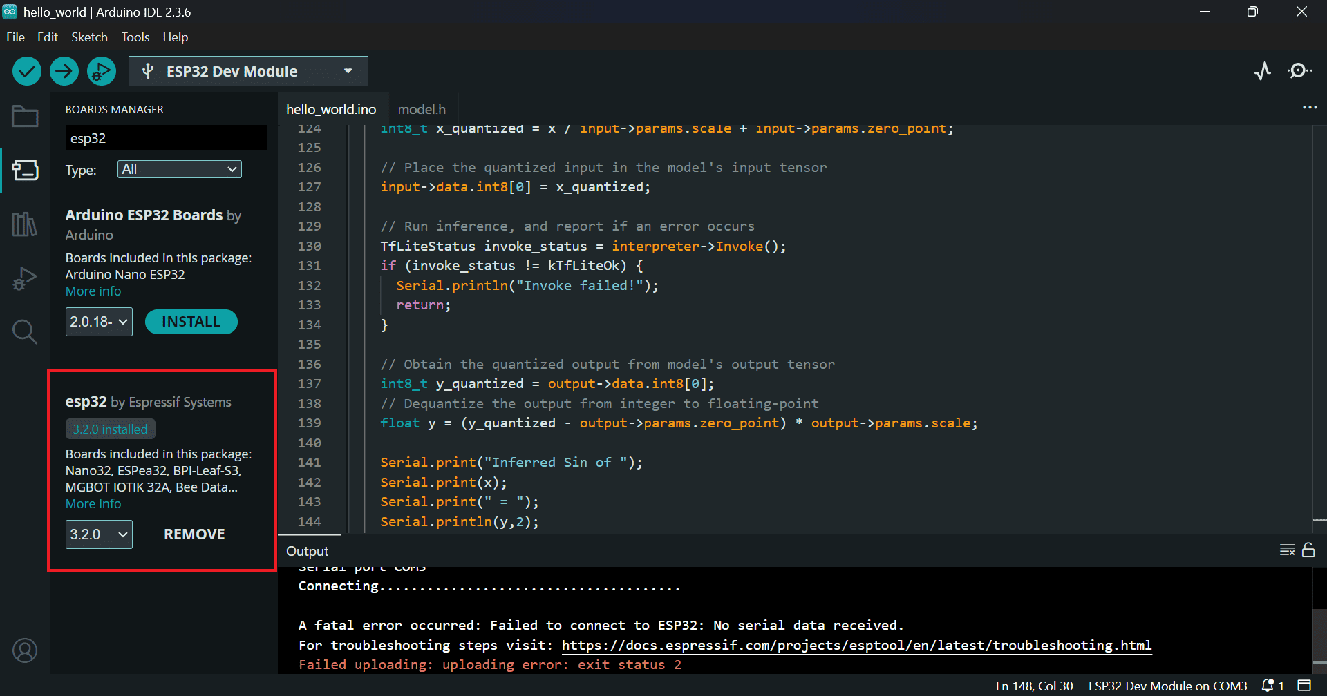Upload the sketch with the arrow button
This screenshot has width=1327, height=696.
click(64, 71)
